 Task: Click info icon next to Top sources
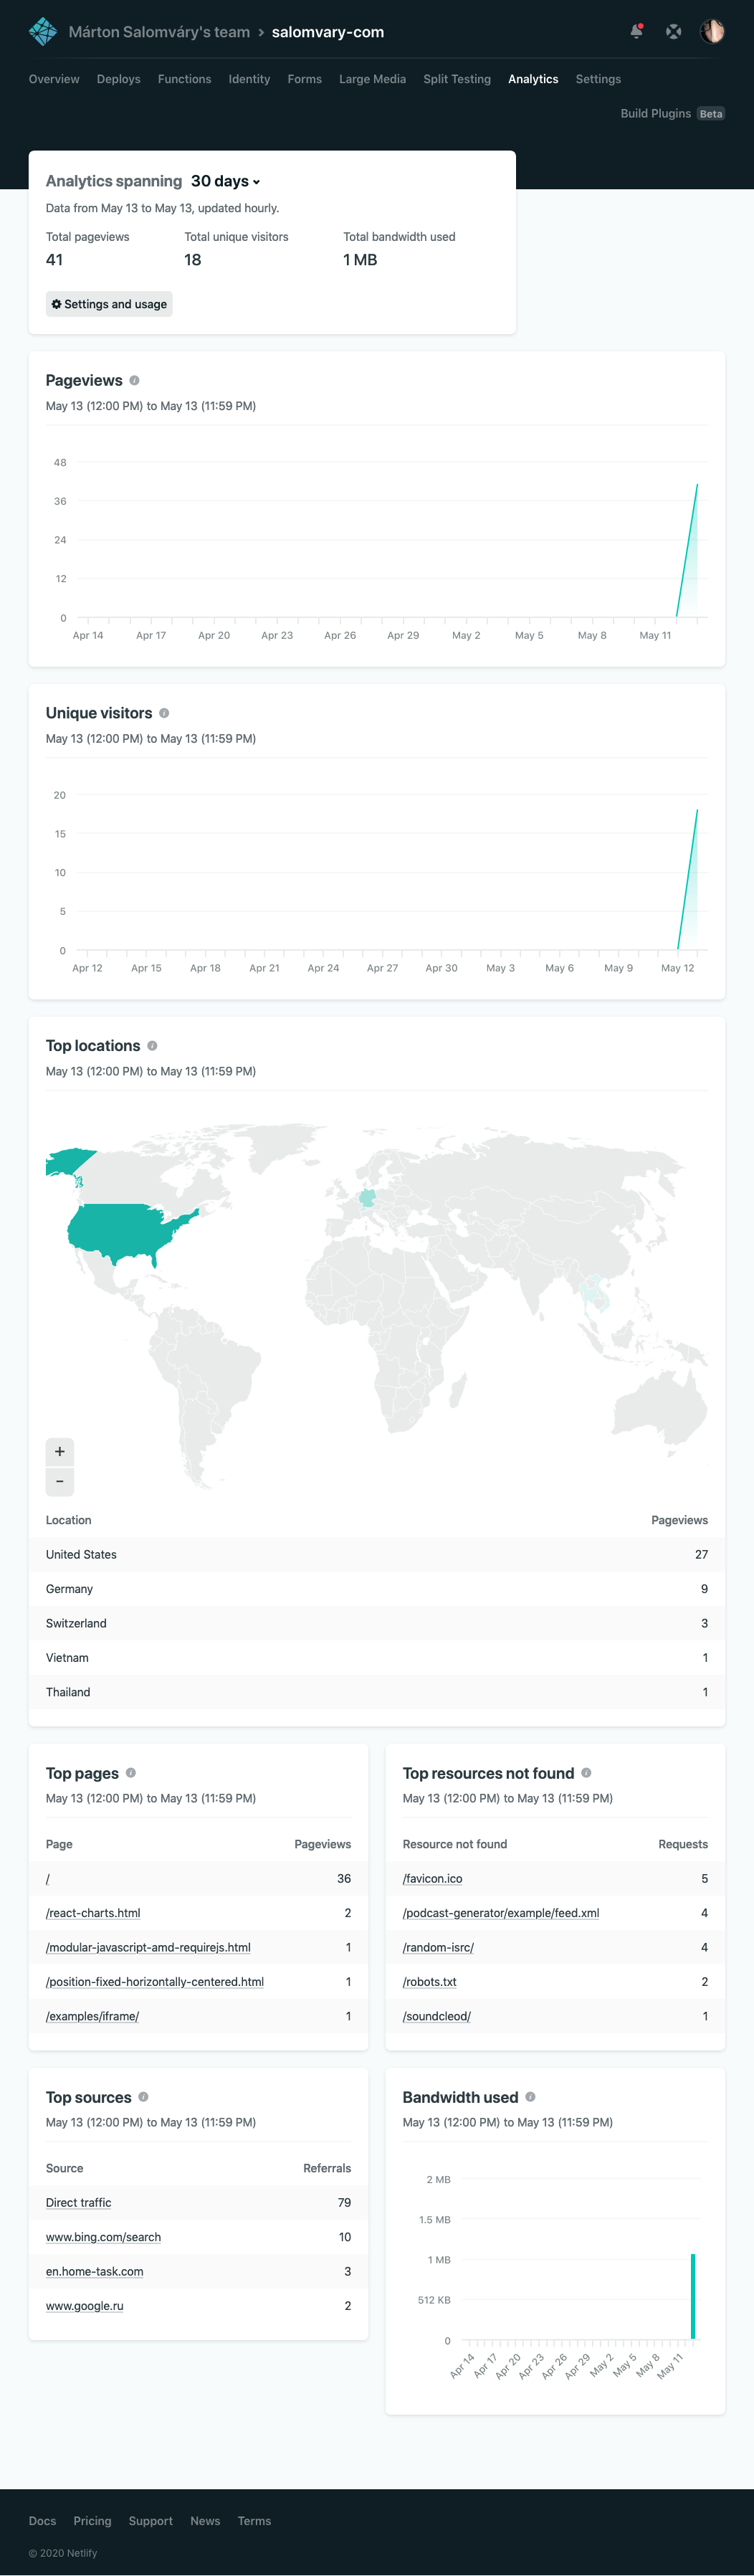click(143, 2097)
